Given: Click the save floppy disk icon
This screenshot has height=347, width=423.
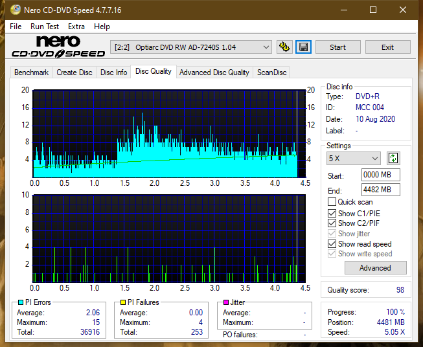Looking at the screenshot, I should point(304,47).
